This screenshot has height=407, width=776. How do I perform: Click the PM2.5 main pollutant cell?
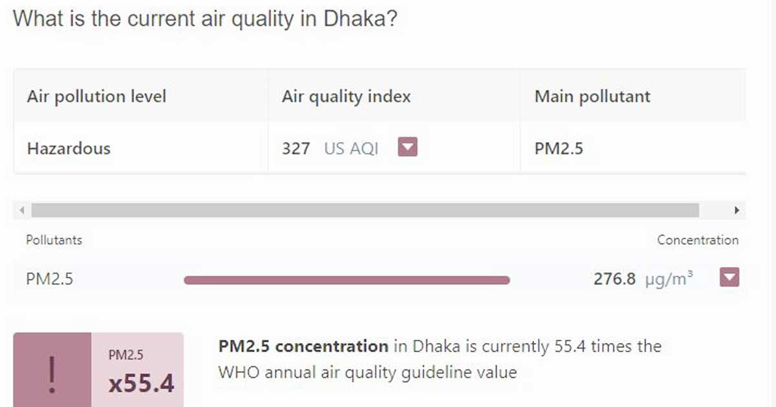(559, 149)
